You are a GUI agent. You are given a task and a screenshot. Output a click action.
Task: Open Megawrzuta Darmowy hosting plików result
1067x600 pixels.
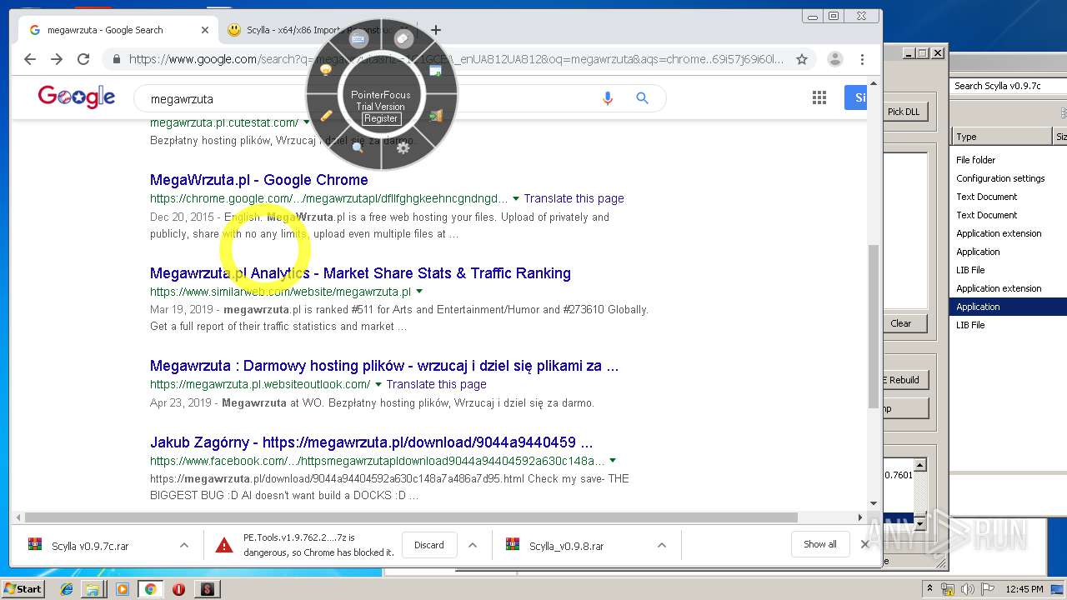tap(384, 366)
